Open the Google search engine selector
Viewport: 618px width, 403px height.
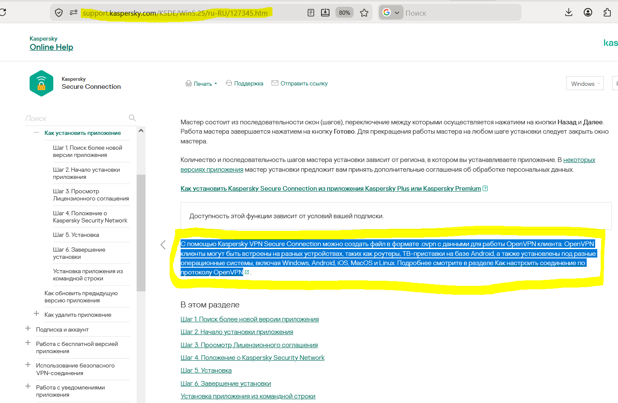click(391, 13)
